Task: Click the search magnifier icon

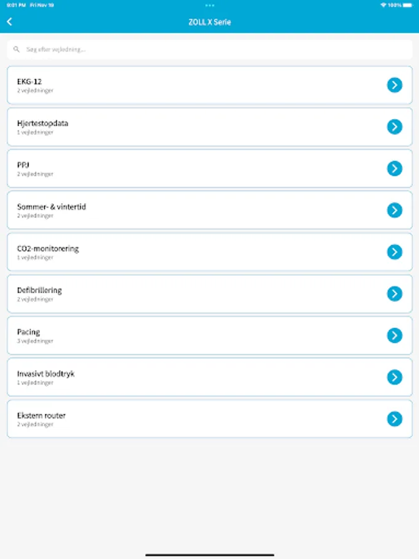Action: (17, 49)
